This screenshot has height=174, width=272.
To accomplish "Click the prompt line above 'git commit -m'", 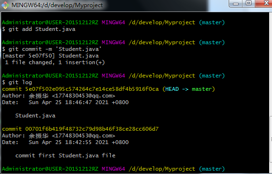I will click(x=113, y=42).
